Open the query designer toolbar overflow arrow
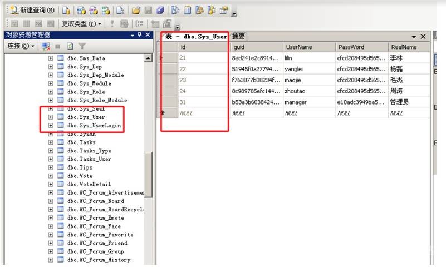This screenshot has height=267, width=446. 177,27
